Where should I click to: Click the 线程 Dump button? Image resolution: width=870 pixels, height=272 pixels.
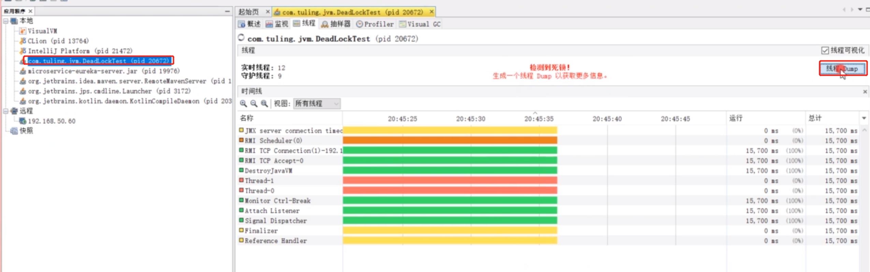coord(843,69)
